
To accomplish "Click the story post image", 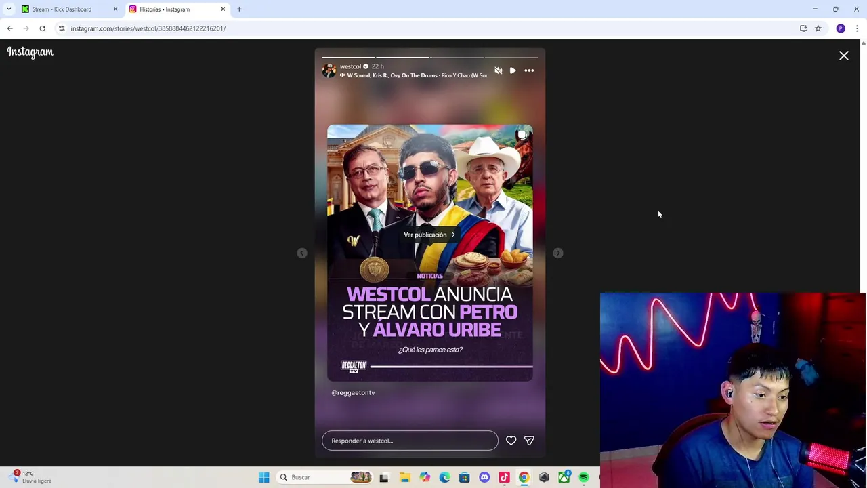I will coord(429,253).
